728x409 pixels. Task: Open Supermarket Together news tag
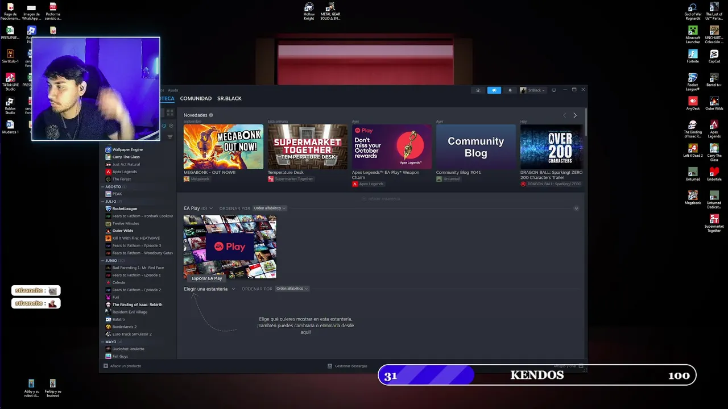tap(291, 179)
